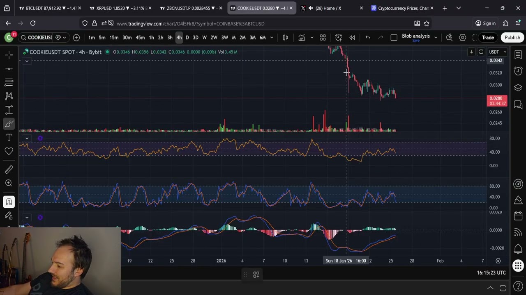The width and height of the screenshot is (526, 295).
Task: Open the Fibonacci and Gann tools
Action: [9, 82]
